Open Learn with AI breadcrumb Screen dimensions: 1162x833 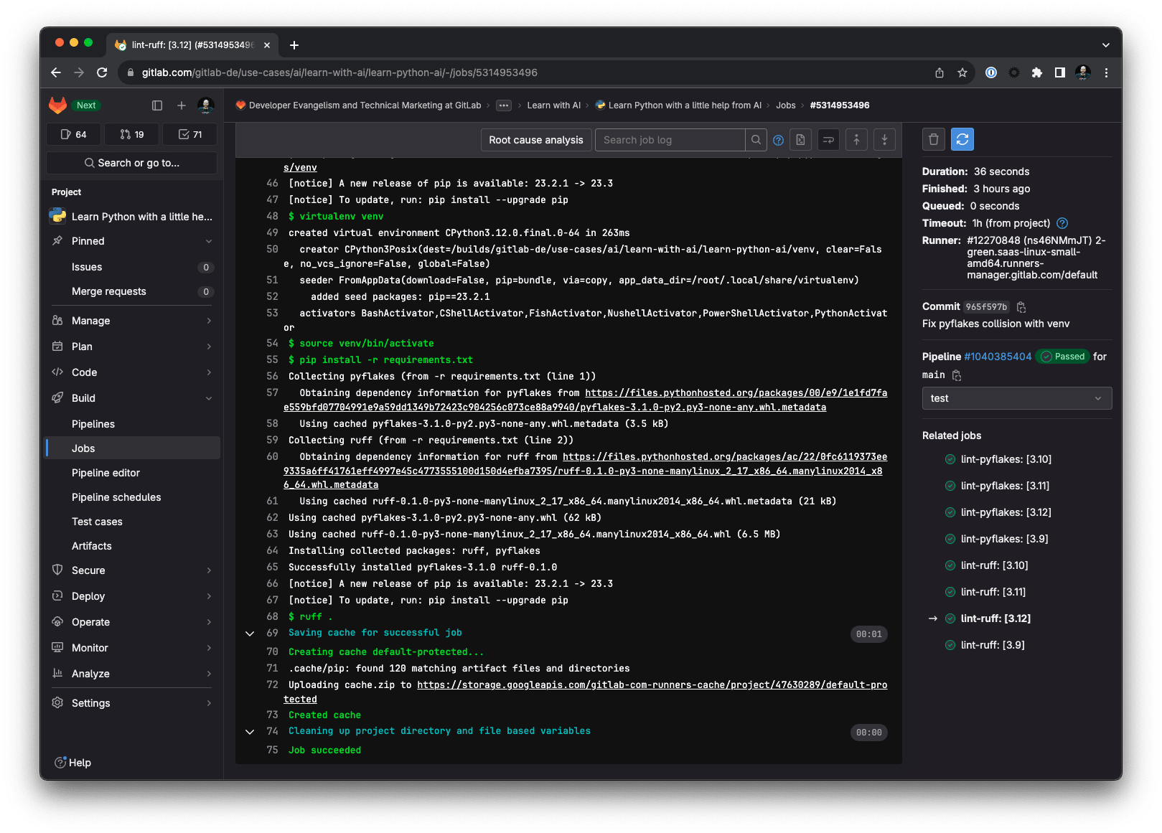(x=553, y=105)
